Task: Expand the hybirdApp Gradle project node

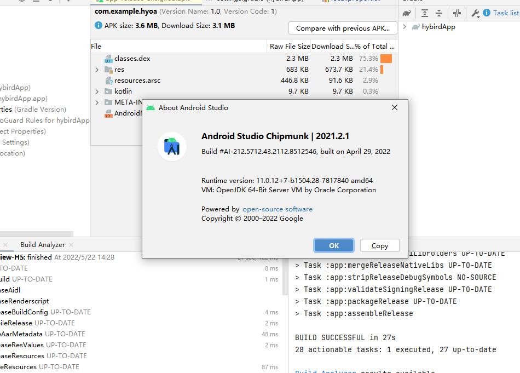Action: point(405,26)
